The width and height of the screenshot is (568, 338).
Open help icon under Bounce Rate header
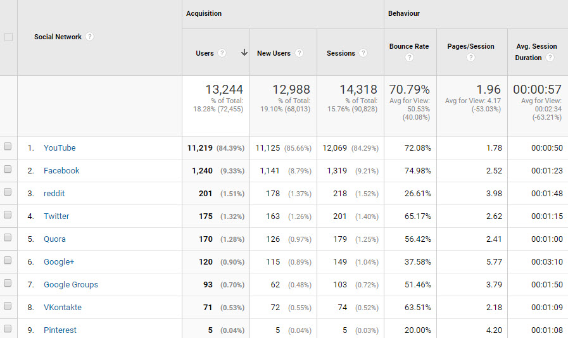coord(409,57)
